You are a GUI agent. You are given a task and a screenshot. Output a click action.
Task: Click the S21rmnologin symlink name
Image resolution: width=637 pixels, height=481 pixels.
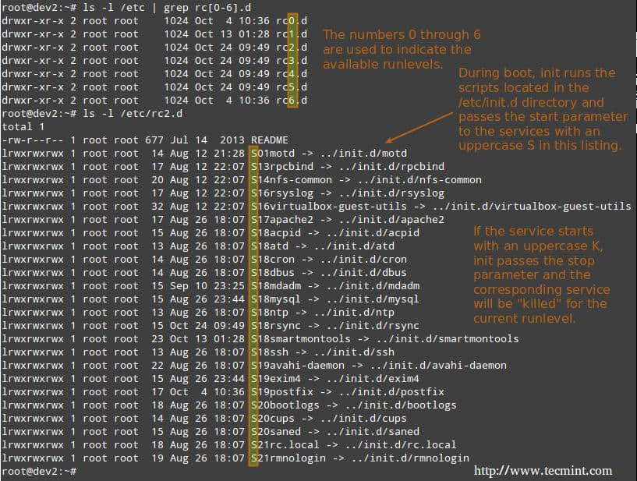tap(288, 458)
